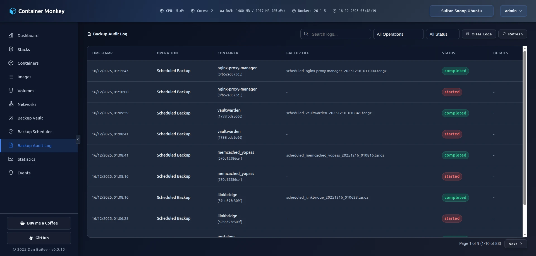This screenshot has height=256, width=536.
Task: Open the Events bell icon
Action: point(11,173)
